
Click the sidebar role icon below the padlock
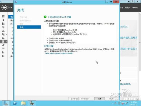point(3,49)
